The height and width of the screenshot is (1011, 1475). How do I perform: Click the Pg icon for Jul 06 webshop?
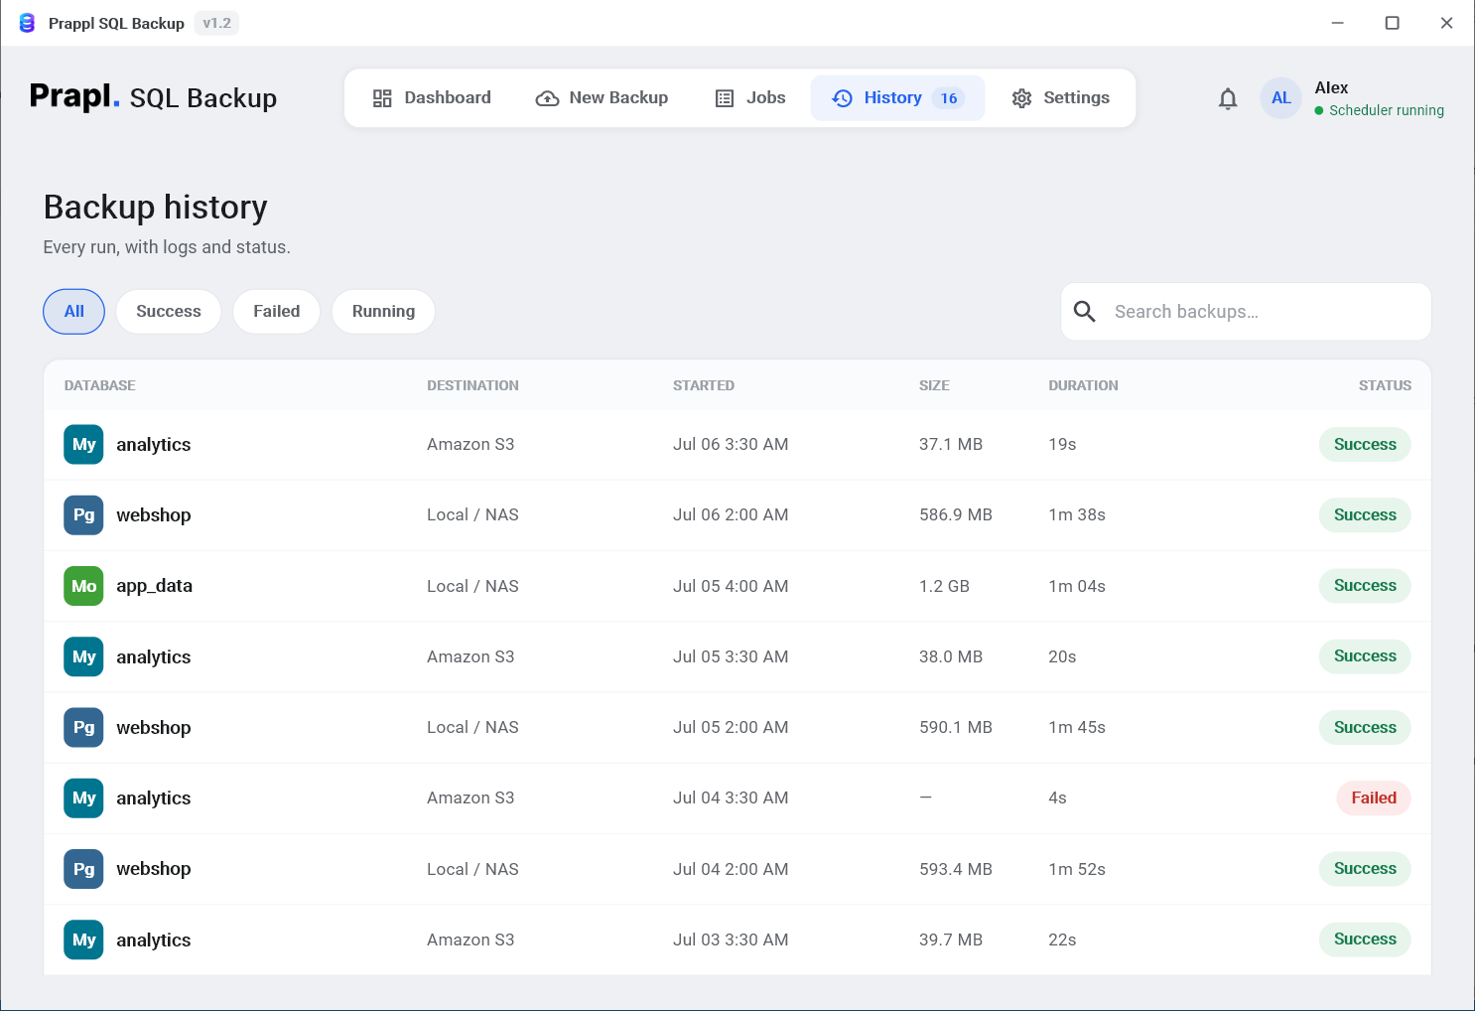pos(84,515)
